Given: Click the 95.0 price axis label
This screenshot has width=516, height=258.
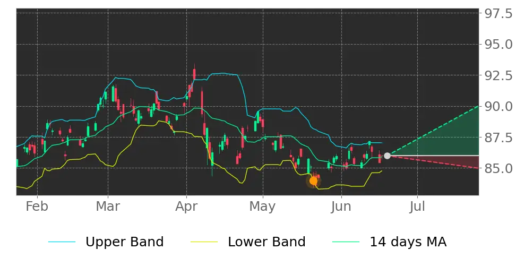Looking at the screenshot, I should 498,45.
